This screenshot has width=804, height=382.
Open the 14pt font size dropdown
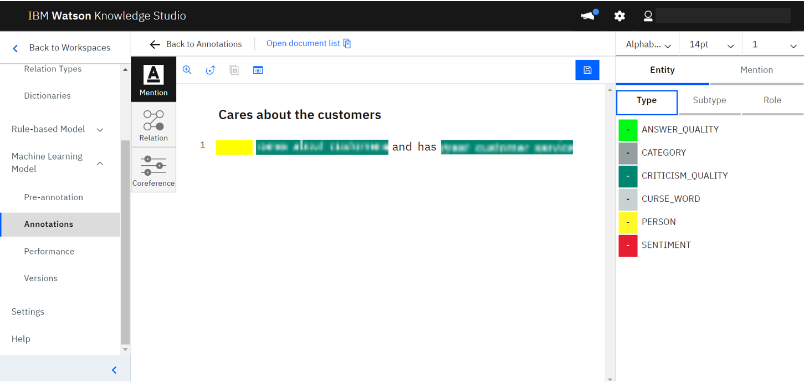711,45
